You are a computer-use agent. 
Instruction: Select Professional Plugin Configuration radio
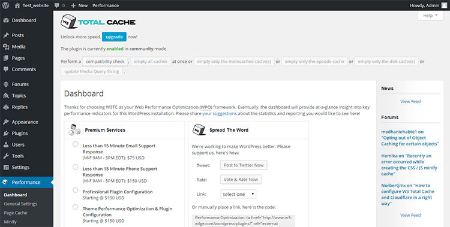(x=75, y=190)
